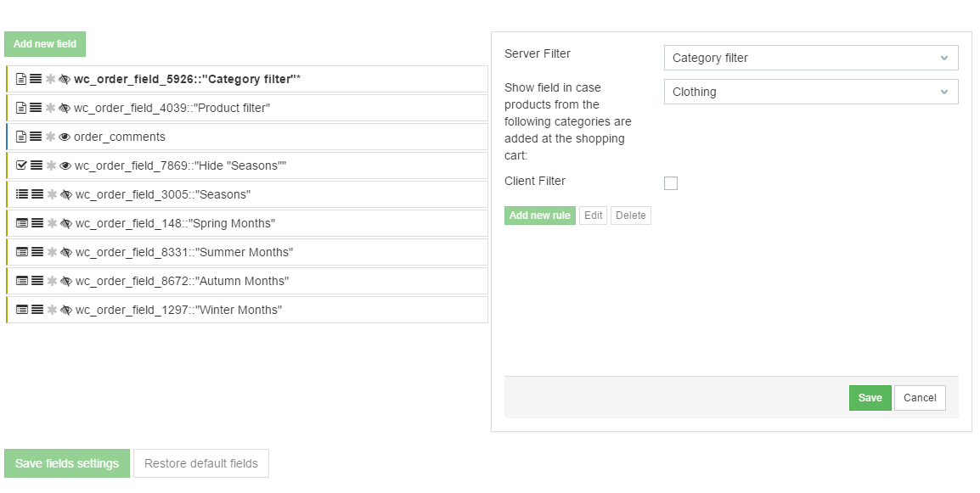
Task: Open the Server Filter dropdown
Action: (811, 58)
